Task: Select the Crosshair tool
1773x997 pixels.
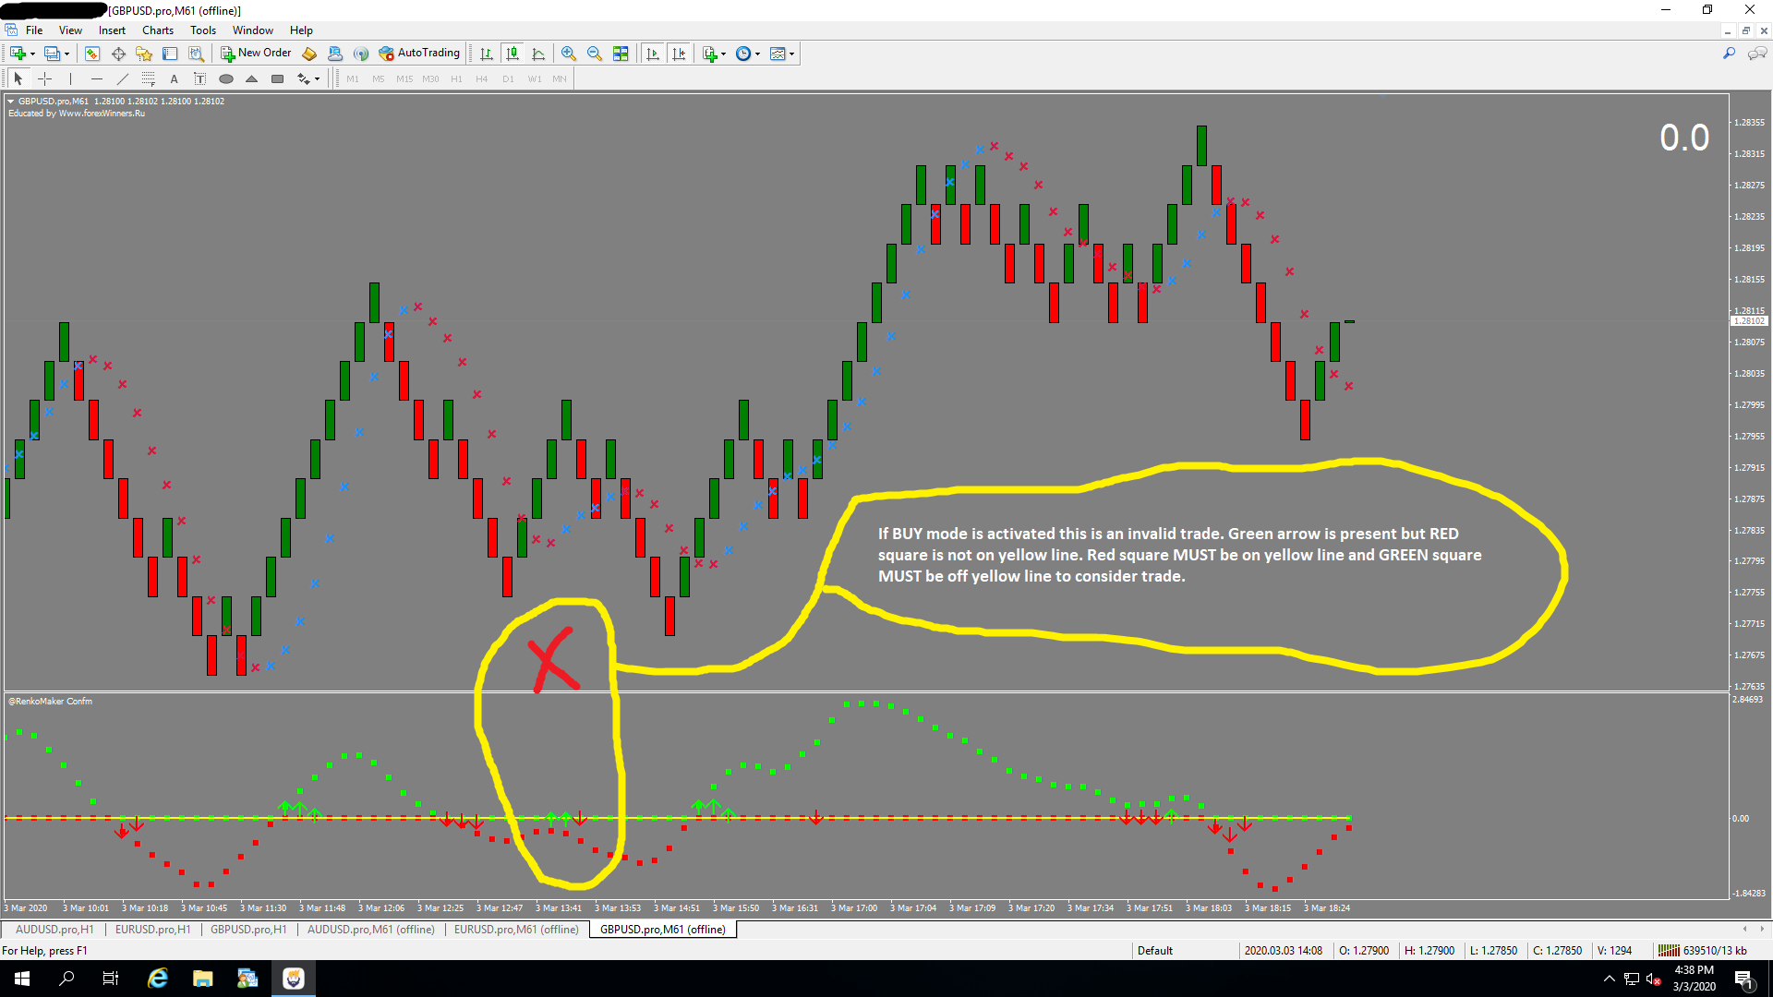Action: click(x=44, y=78)
